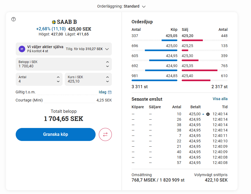Open the account selector chevron
Viewport: 251px width, 194px height.
coord(107,49)
